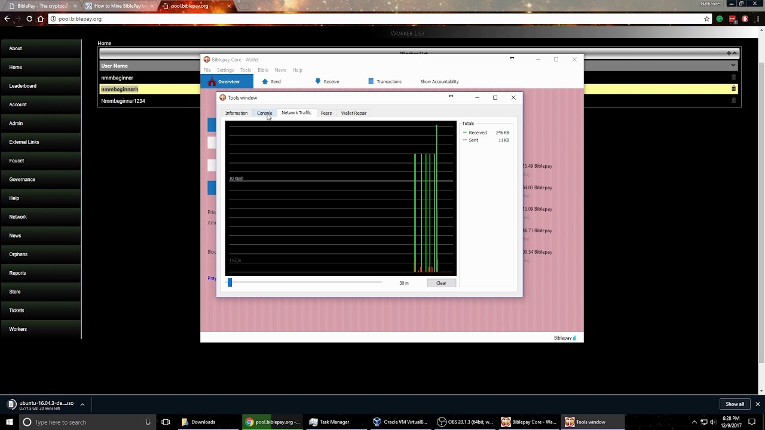
Task: Click the red LastPass extension icon
Action: point(733,19)
